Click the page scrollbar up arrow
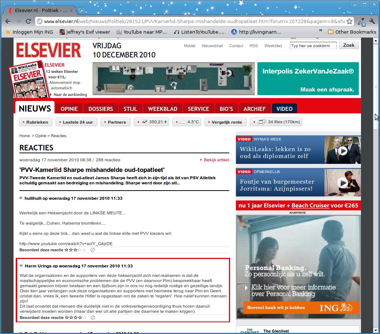 376,41
